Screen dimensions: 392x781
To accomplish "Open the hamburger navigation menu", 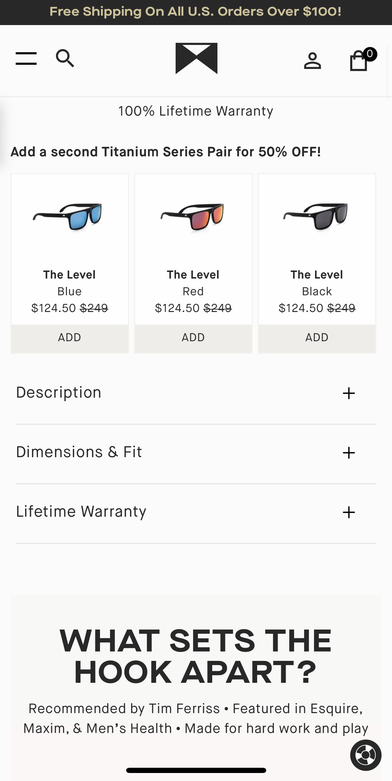I will pos(26,58).
